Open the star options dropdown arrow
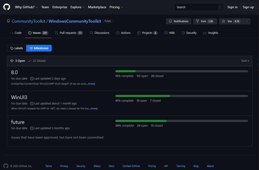 click(x=247, y=21)
